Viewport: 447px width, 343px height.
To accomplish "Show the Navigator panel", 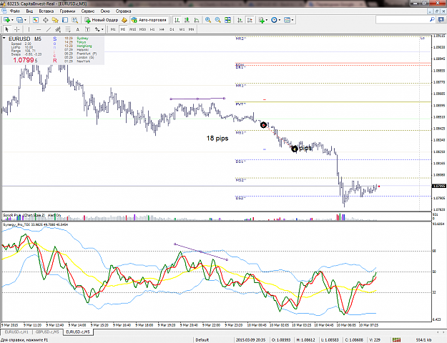I will click(55, 20).
